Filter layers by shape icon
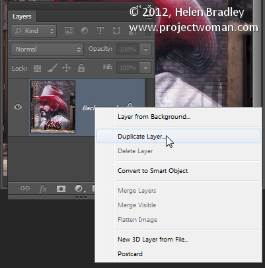The image size is (265, 268). click(x=116, y=31)
